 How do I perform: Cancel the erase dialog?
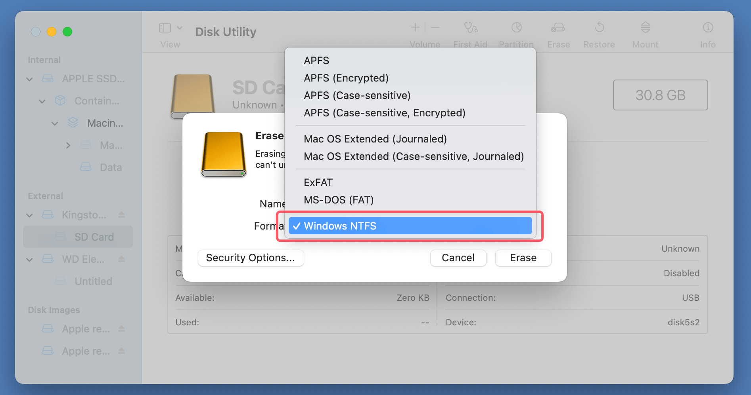tap(458, 258)
